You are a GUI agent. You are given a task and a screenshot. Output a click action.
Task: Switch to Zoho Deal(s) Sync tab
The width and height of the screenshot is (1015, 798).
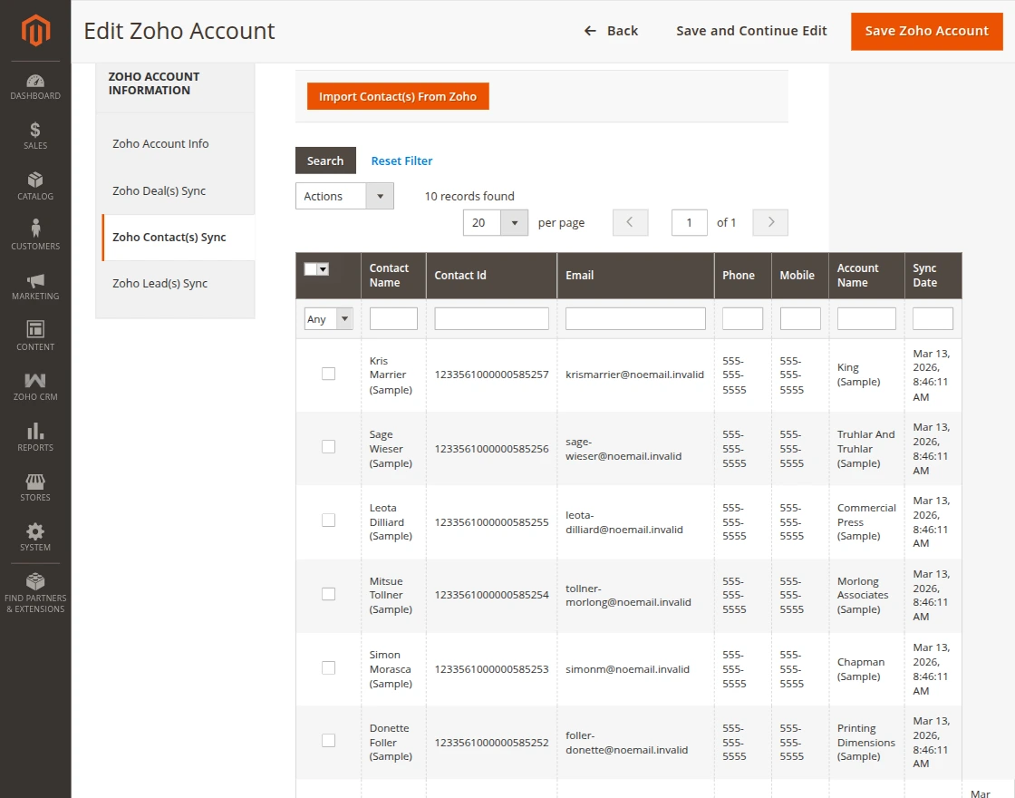pyautogui.click(x=159, y=190)
